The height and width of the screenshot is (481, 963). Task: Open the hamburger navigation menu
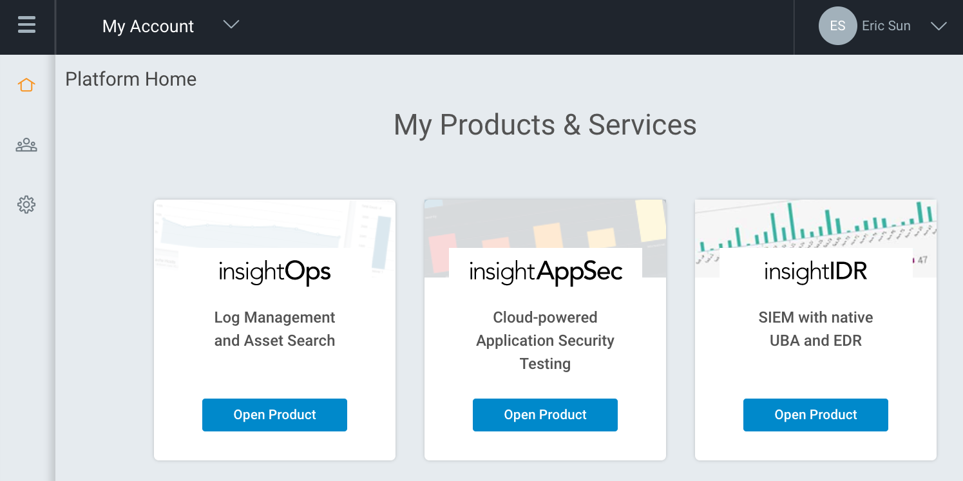(26, 25)
